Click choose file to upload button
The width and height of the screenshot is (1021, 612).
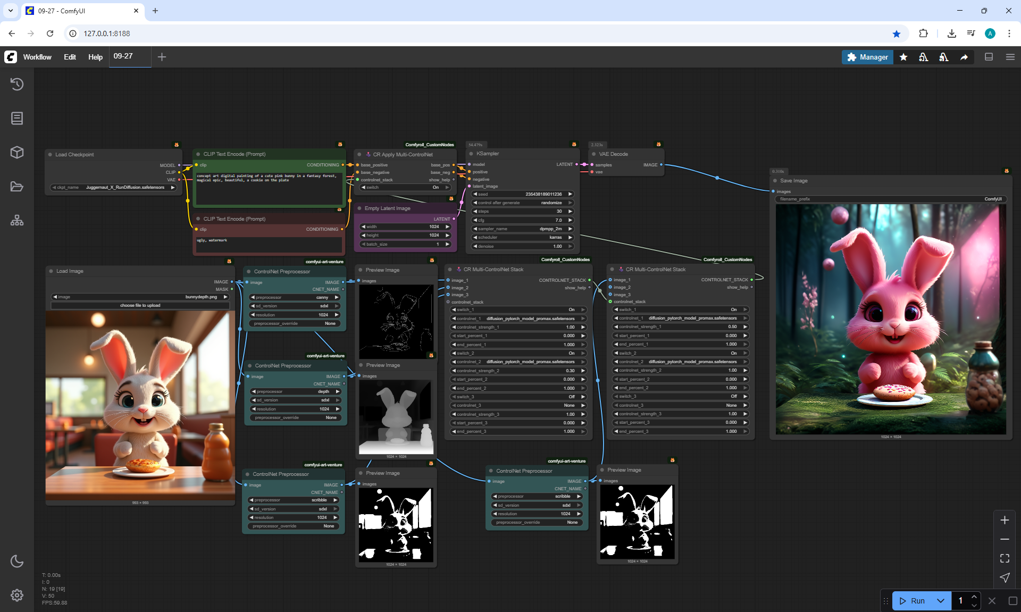140,305
